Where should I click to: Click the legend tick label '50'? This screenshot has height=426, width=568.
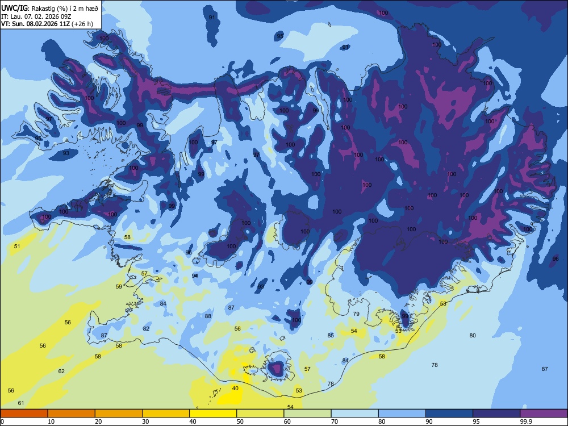point(240,421)
